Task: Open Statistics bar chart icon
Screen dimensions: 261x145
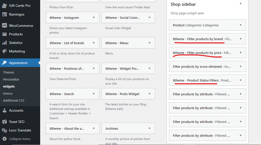Action: click(x=5, y=43)
